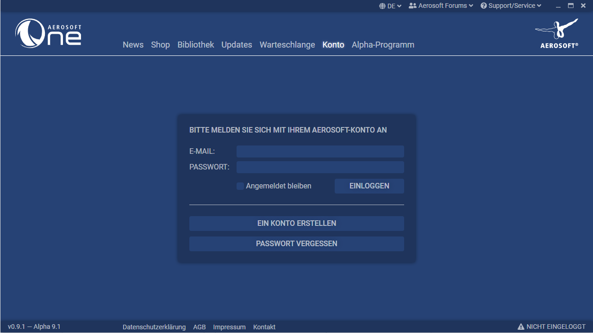Open the Alpha-Programm page
The height and width of the screenshot is (333, 593).
point(383,44)
